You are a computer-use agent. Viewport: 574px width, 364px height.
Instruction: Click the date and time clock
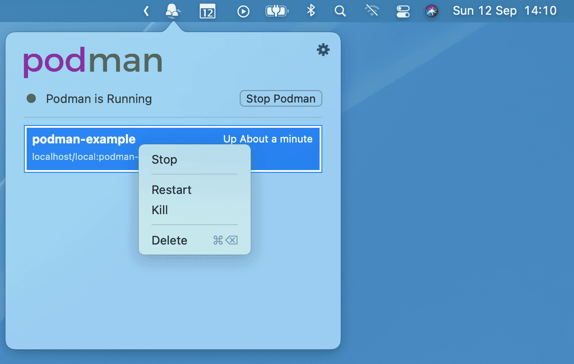click(x=505, y=11)
